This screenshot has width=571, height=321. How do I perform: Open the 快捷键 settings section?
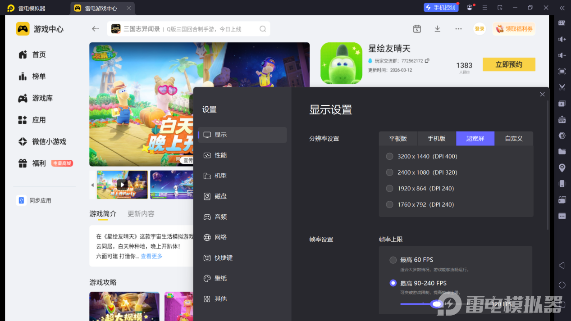coord(242,258)
